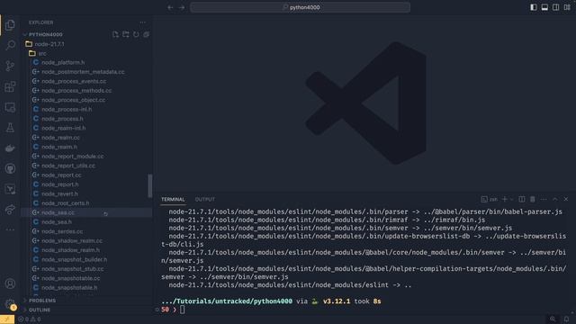
Task: Show additional activity bar views ellipsis
Action: click(10, 229)
